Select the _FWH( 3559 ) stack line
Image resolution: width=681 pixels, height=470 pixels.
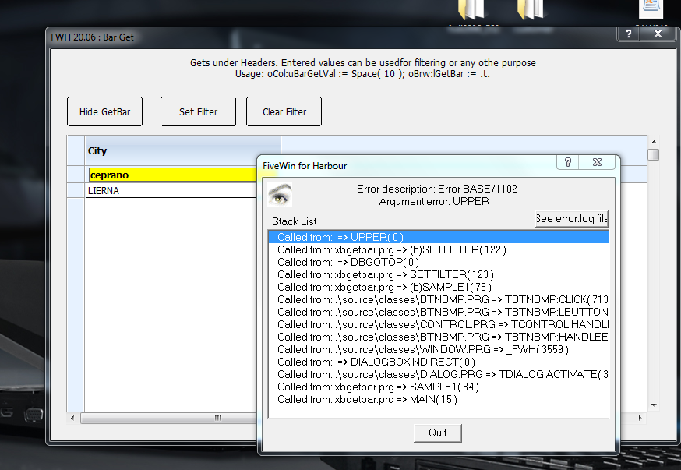coord(438,350)
